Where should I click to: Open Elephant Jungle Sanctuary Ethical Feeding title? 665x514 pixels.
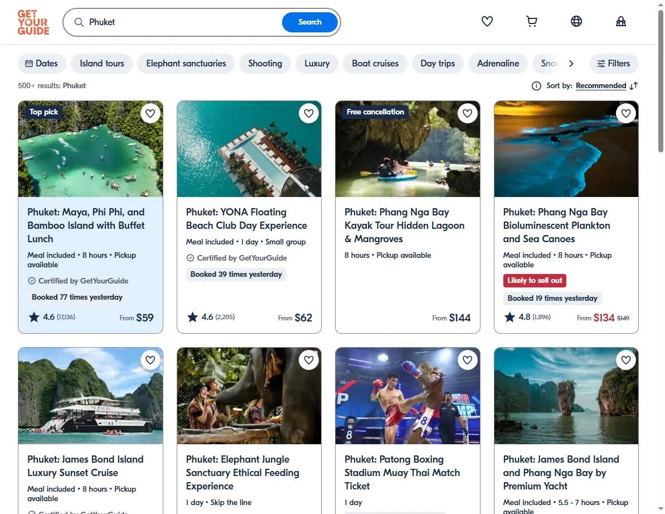[242, 472]
